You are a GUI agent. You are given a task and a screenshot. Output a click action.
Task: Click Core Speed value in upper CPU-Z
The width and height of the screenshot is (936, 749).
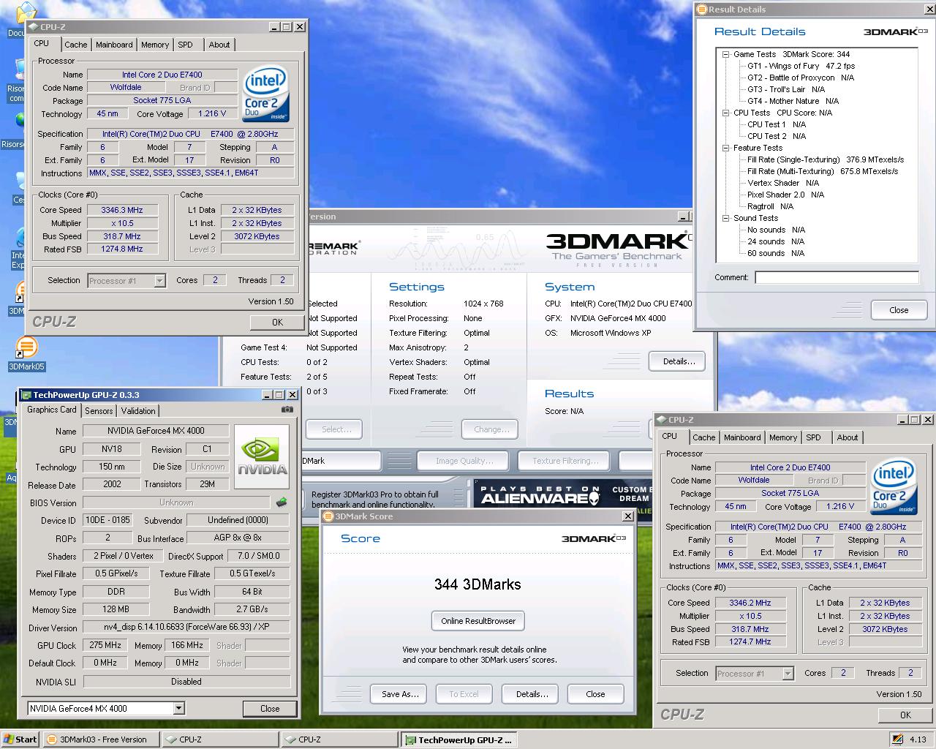click(122, 210)
